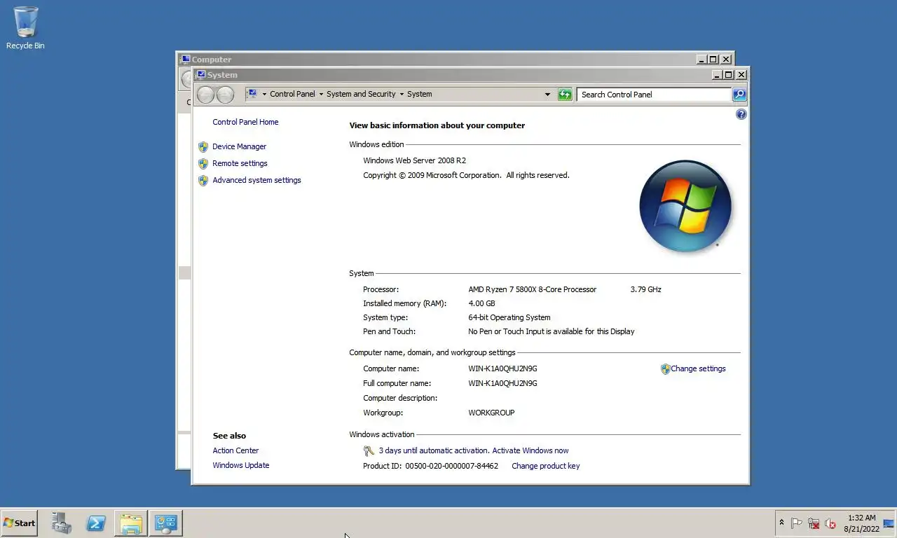Select System breadcrumb in address bar

(419, 94)
